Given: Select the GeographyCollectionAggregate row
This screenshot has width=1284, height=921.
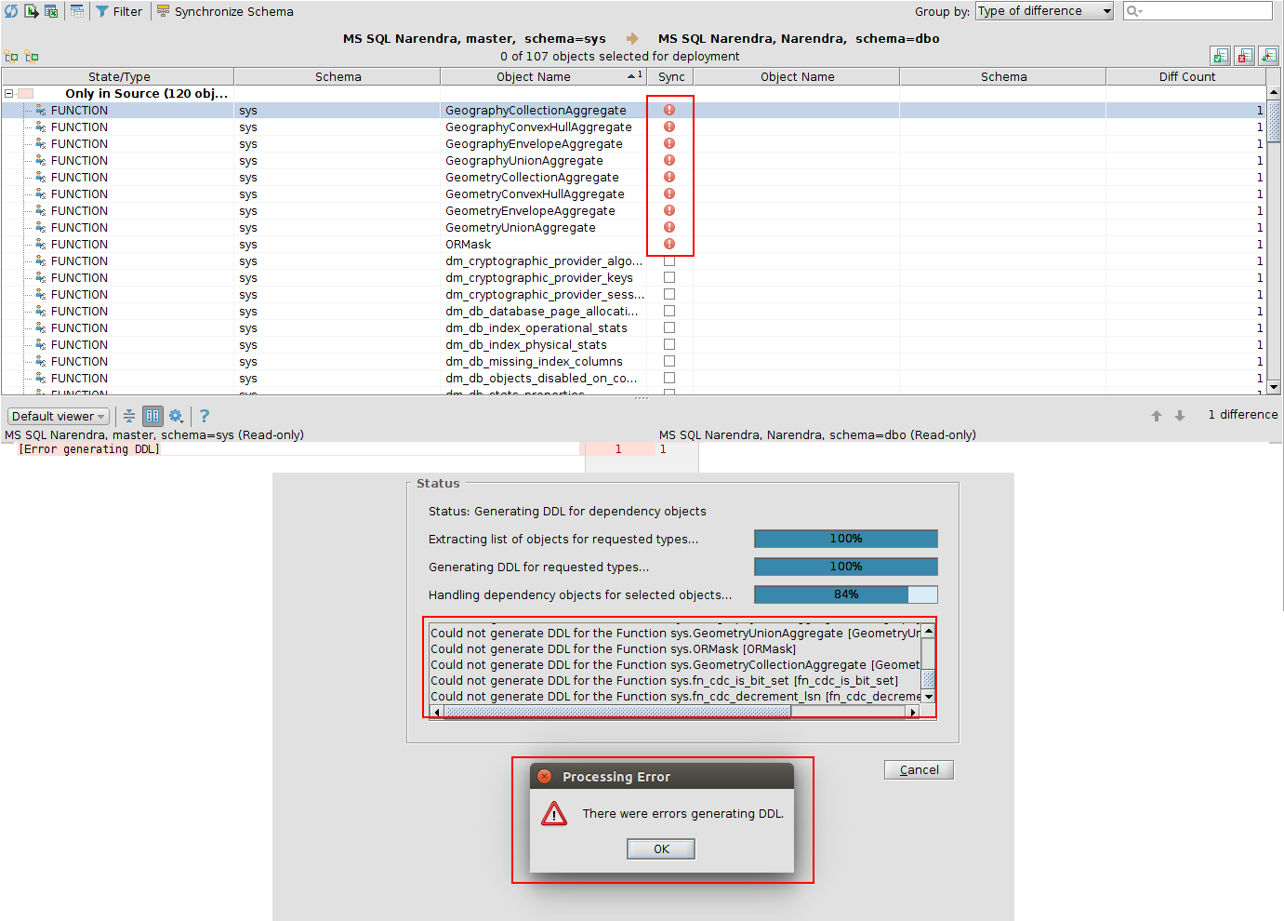Looking at the screenshot, I should click(633, 110).
